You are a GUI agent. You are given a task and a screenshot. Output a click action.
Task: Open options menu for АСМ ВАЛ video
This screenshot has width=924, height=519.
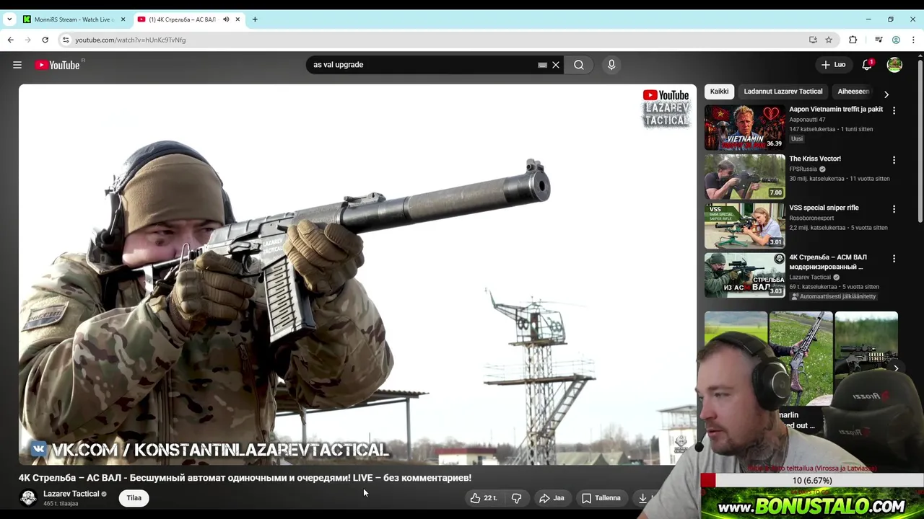click(894, 259)
